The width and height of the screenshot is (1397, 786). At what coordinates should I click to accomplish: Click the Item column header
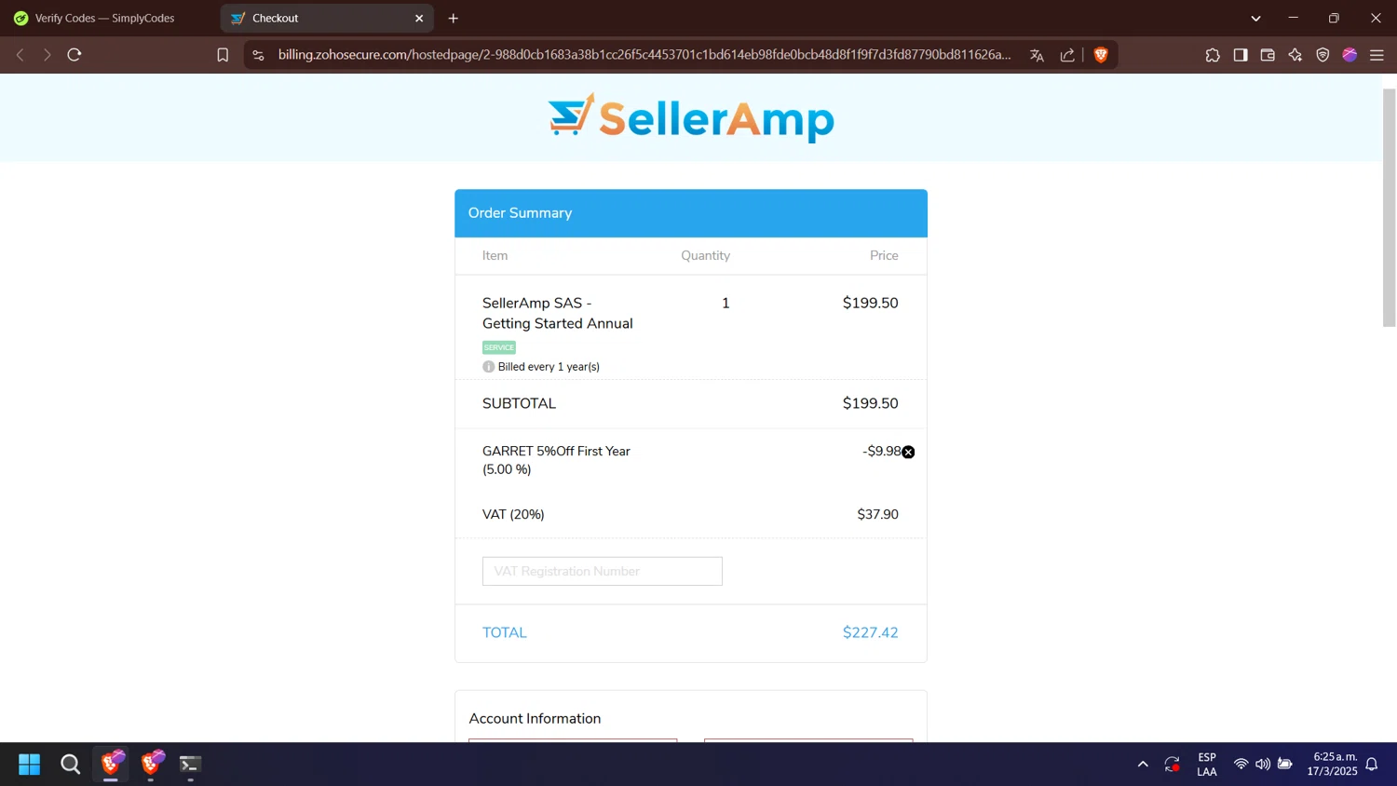(x=495, y=255)
